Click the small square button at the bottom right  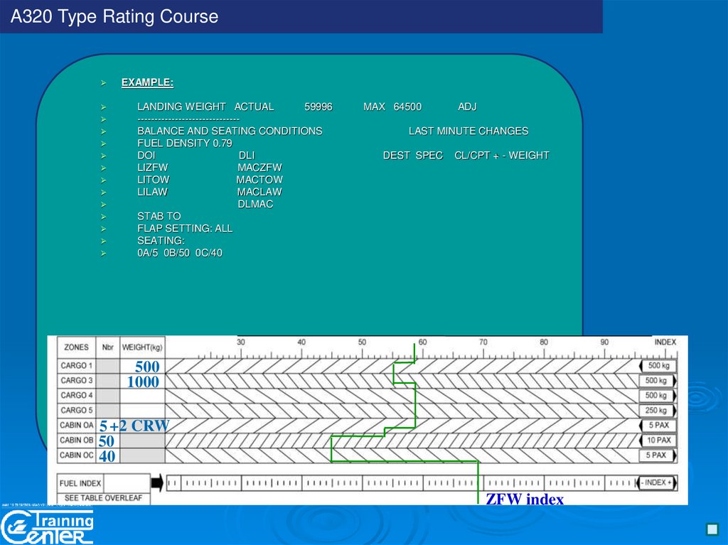pos(711,529)
